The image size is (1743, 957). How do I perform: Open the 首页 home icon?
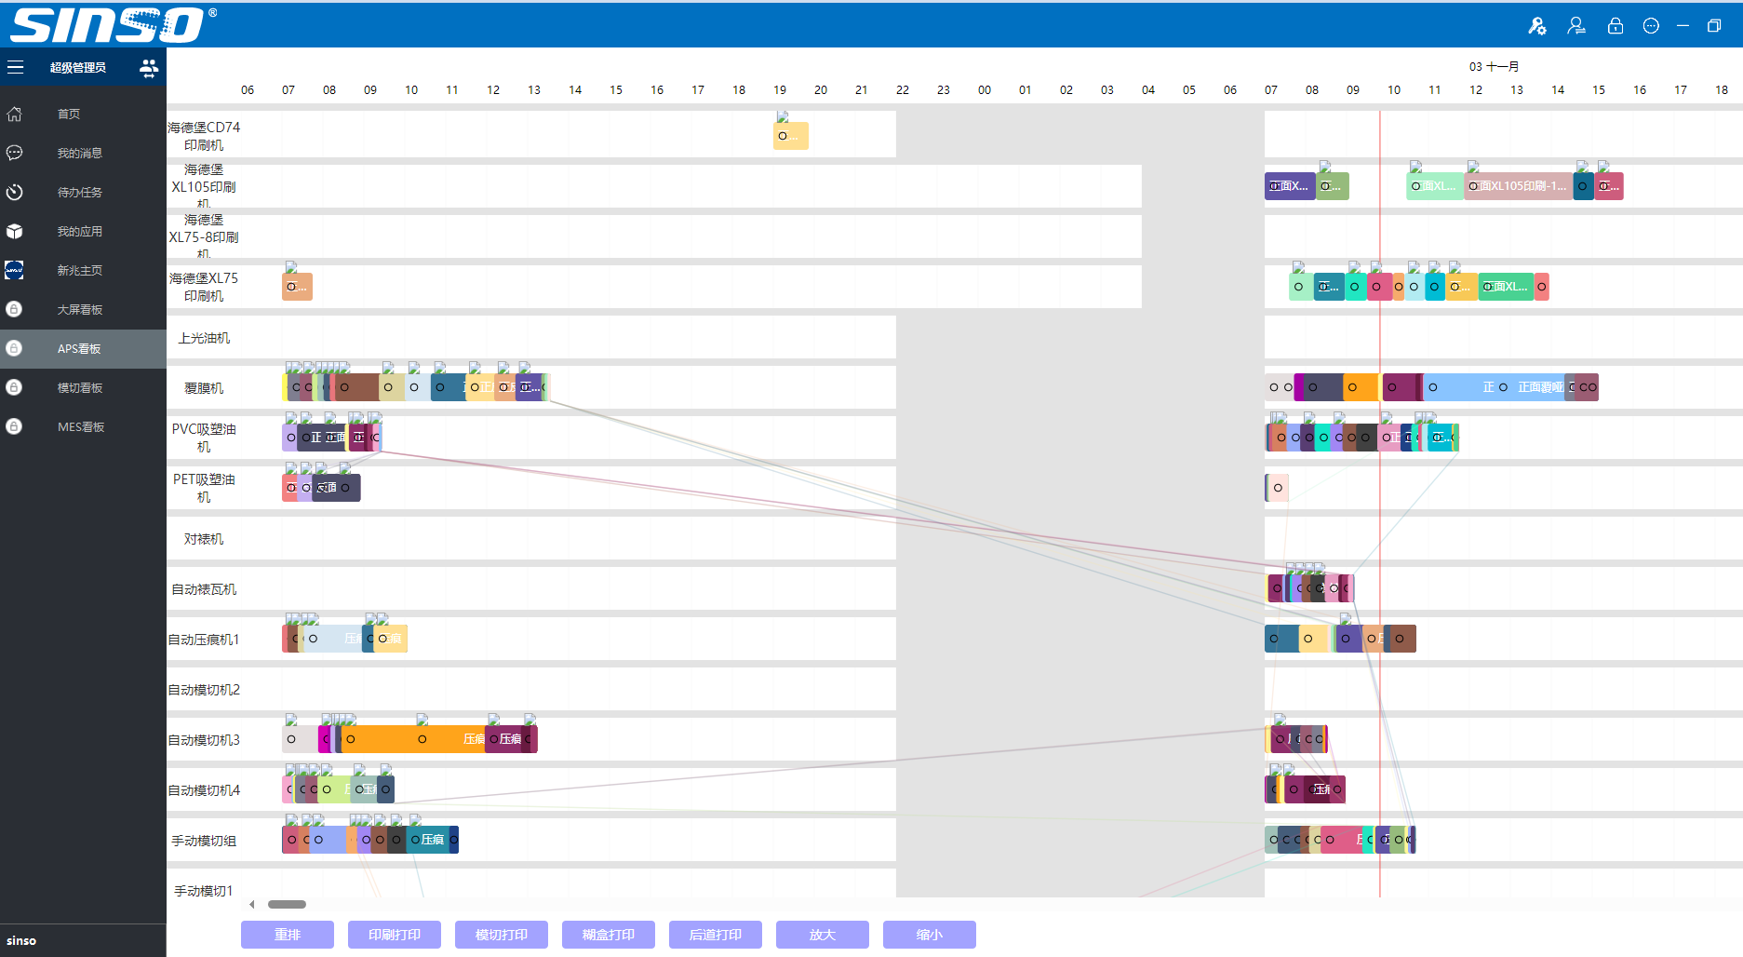(14, 114)
